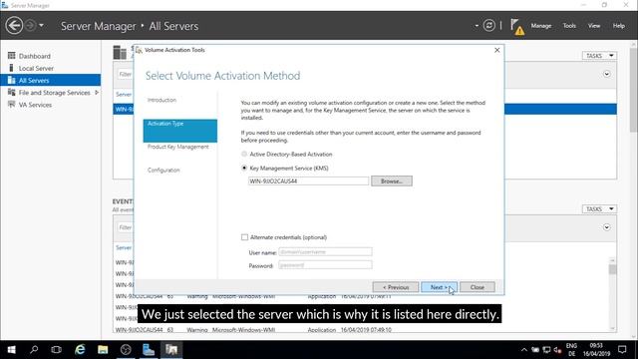
Task: Click the KMS server name field
Action: click(x=308, y=181)
